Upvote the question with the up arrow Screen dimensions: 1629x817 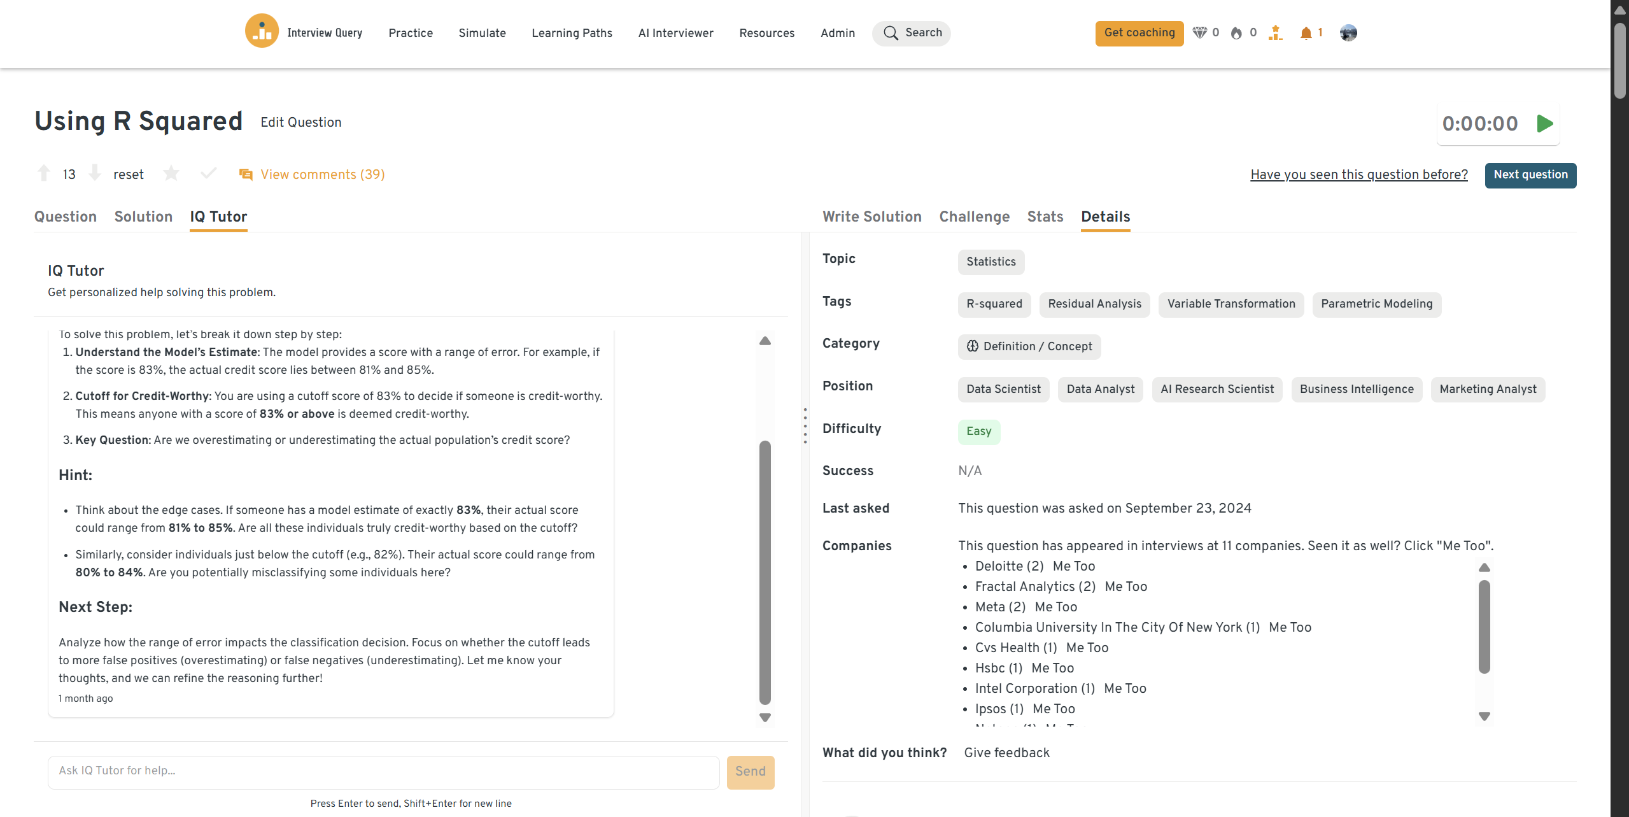coord(44,173)
